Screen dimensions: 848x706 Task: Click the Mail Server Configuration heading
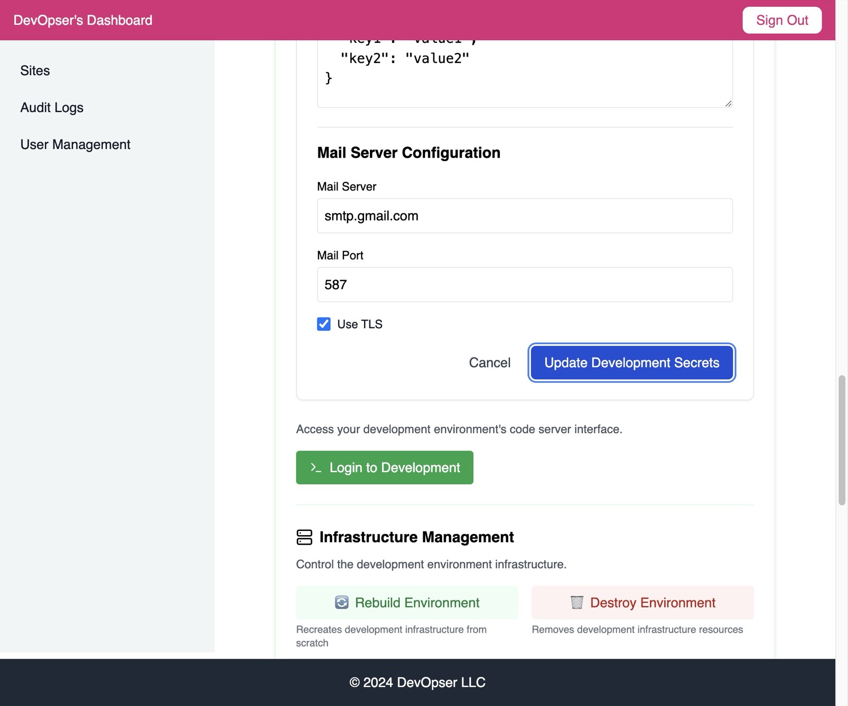click(409, 153)
